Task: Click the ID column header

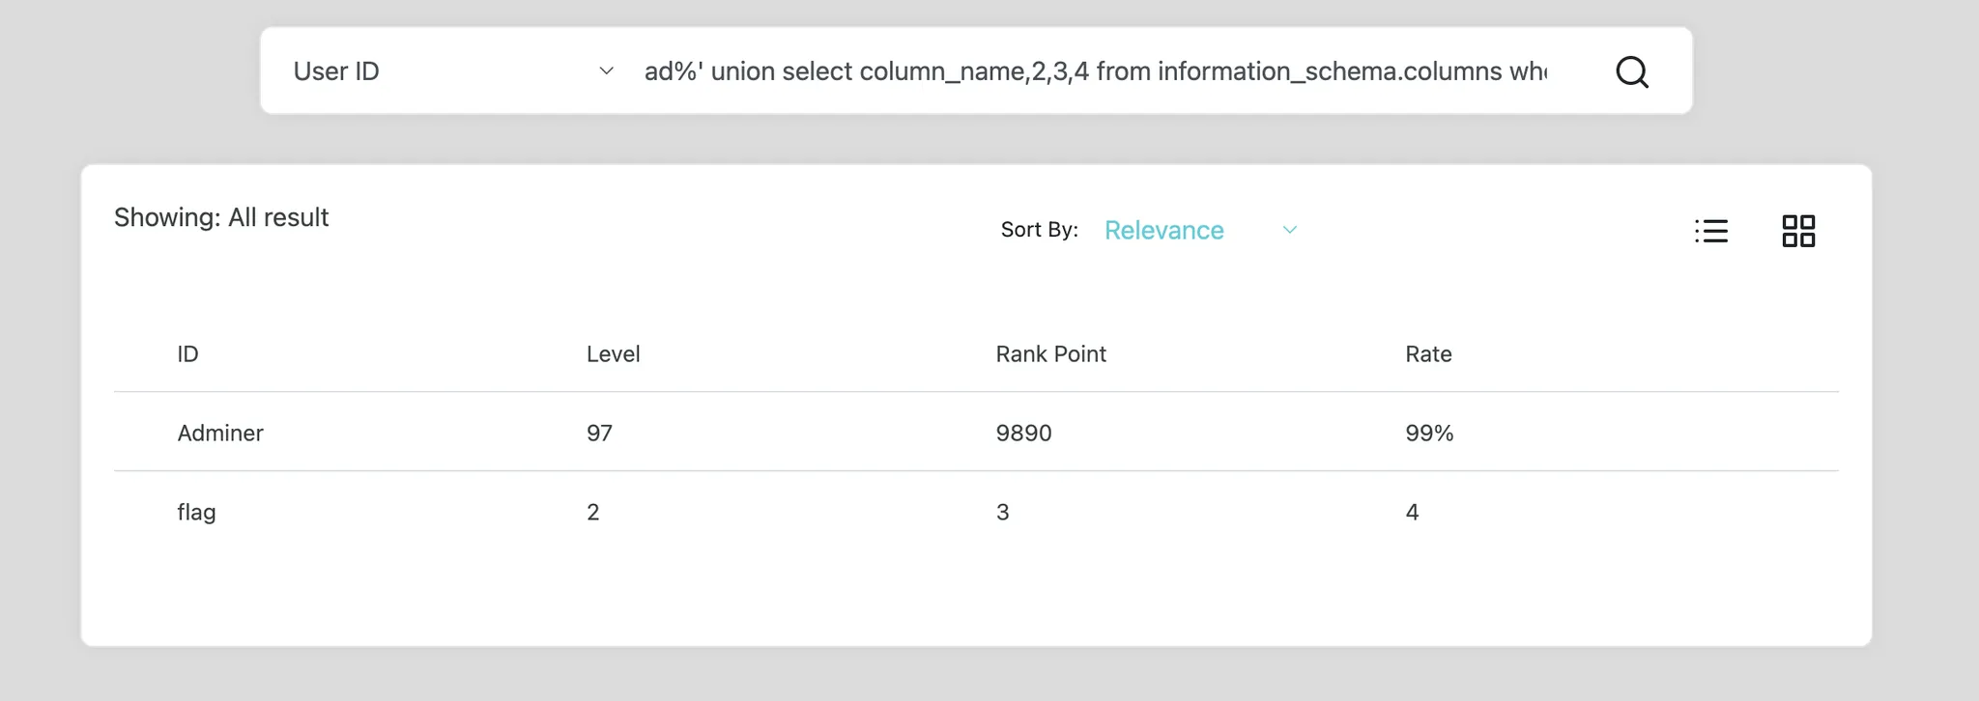Action: pyautogui.click(x=187, y=354)
